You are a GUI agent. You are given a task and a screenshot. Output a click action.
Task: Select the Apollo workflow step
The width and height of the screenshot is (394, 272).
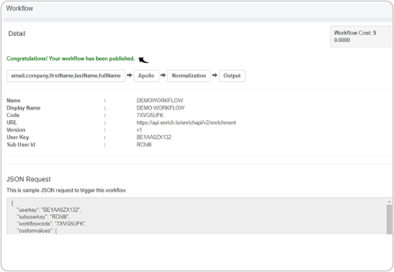[146, 76]
